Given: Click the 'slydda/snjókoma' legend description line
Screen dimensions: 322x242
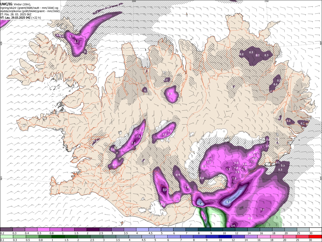Looking at the screenshot, I should (x=30, y=11).
